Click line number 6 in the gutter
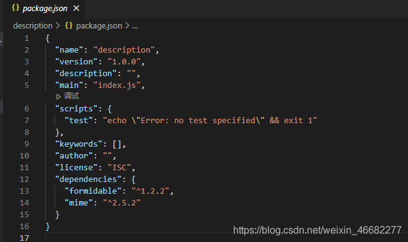Viewport: 408px width, 242px height. [x=27, y=108]
